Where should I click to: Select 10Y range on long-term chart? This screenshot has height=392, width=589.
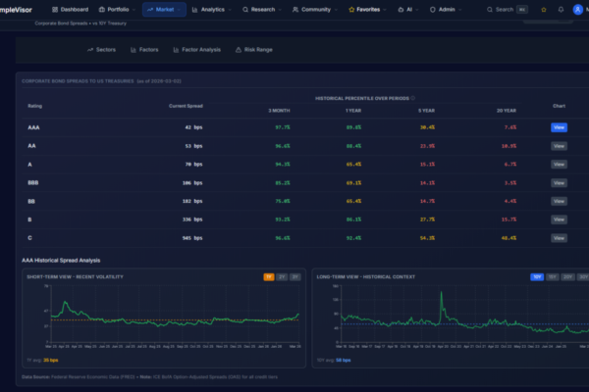tap(537, 276)
